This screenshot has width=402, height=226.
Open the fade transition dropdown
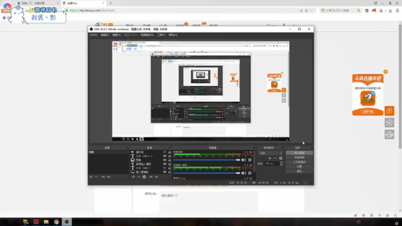tap(271, 153)
